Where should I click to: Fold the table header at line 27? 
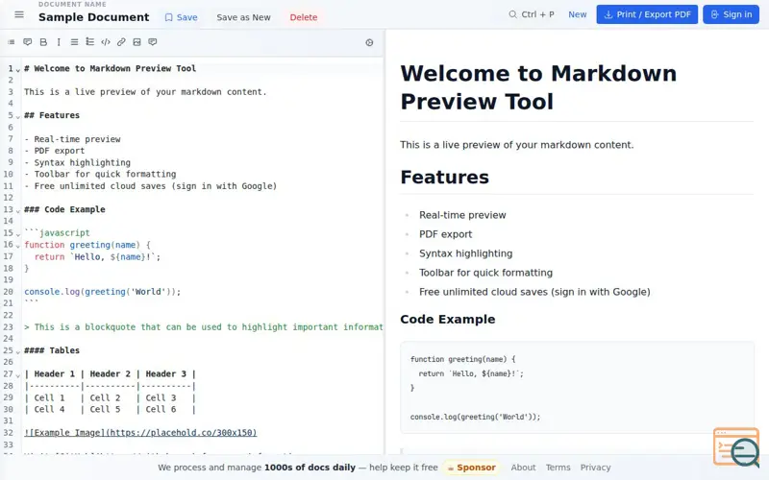tap(17, 375)
